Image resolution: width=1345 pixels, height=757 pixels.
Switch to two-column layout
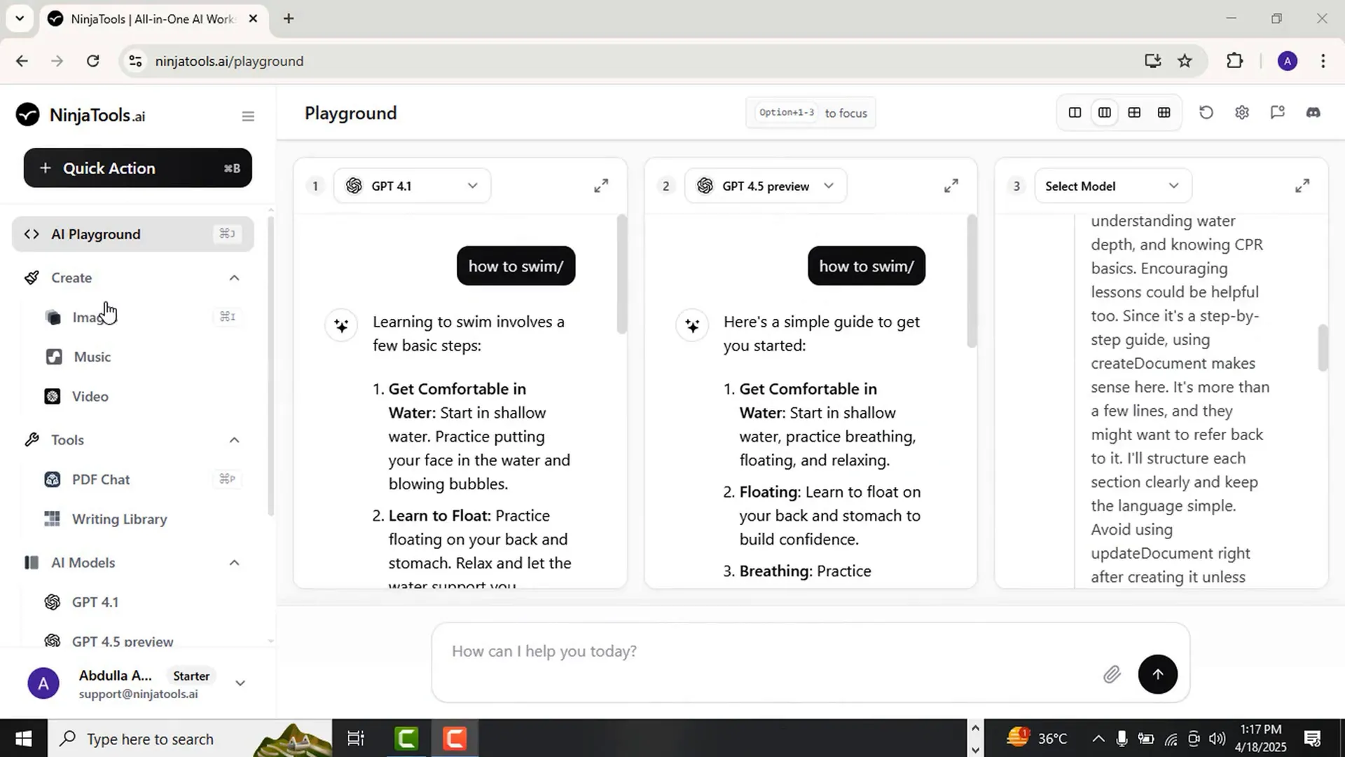pyautogui.click(x=1075, y=113)
